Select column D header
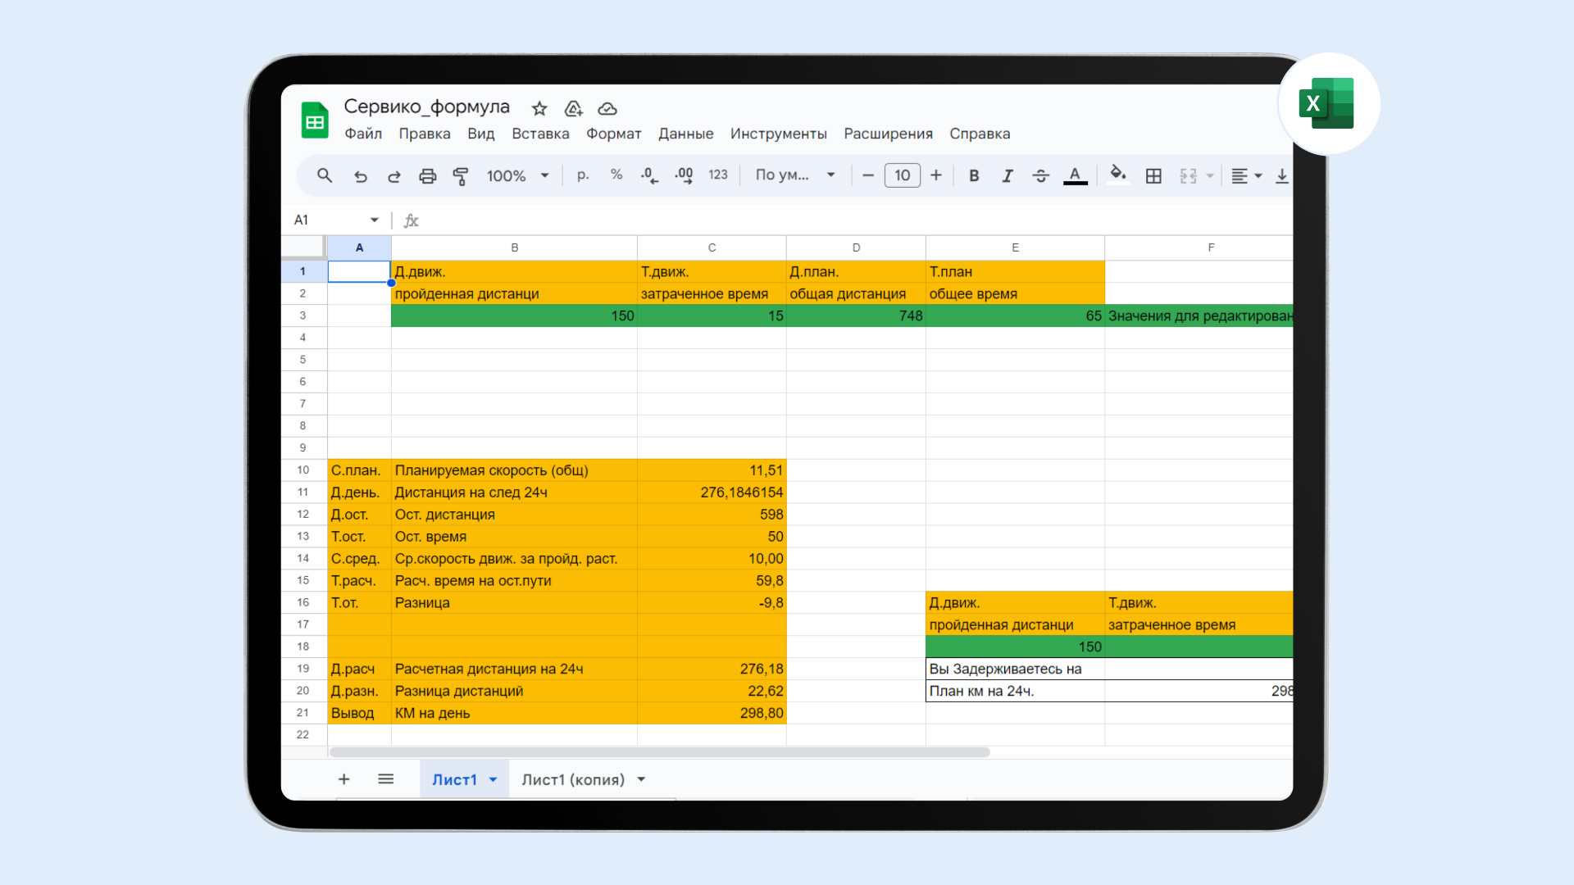1574x885 pixels. tap(856, 247)
